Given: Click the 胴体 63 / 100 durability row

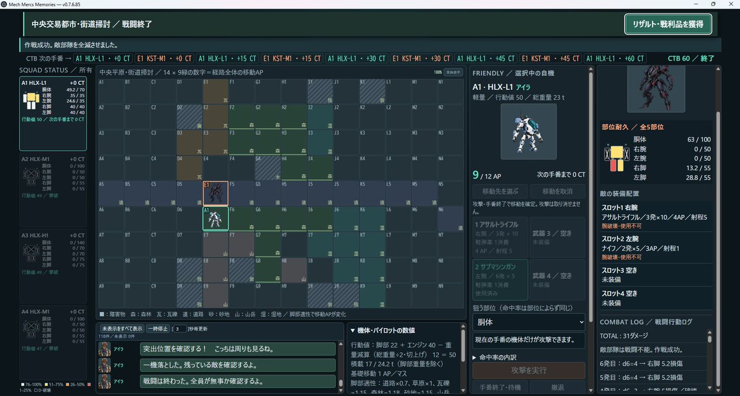Looking at the screenshot, I should pyautogui.click(x=672, y=139).
